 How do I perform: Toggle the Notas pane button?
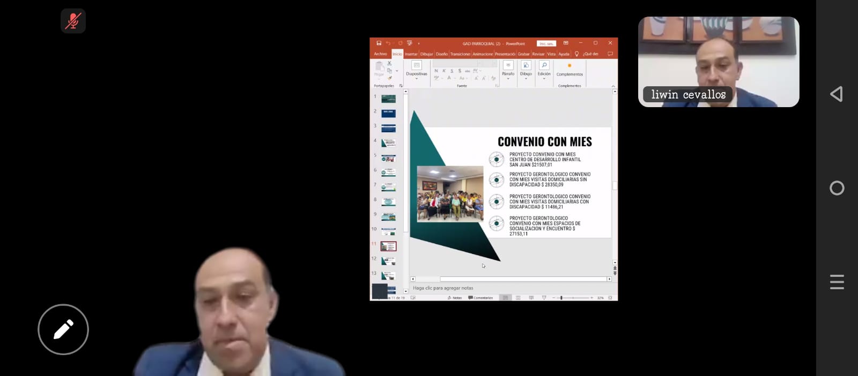pyautogui.click(x=455, y=298)
